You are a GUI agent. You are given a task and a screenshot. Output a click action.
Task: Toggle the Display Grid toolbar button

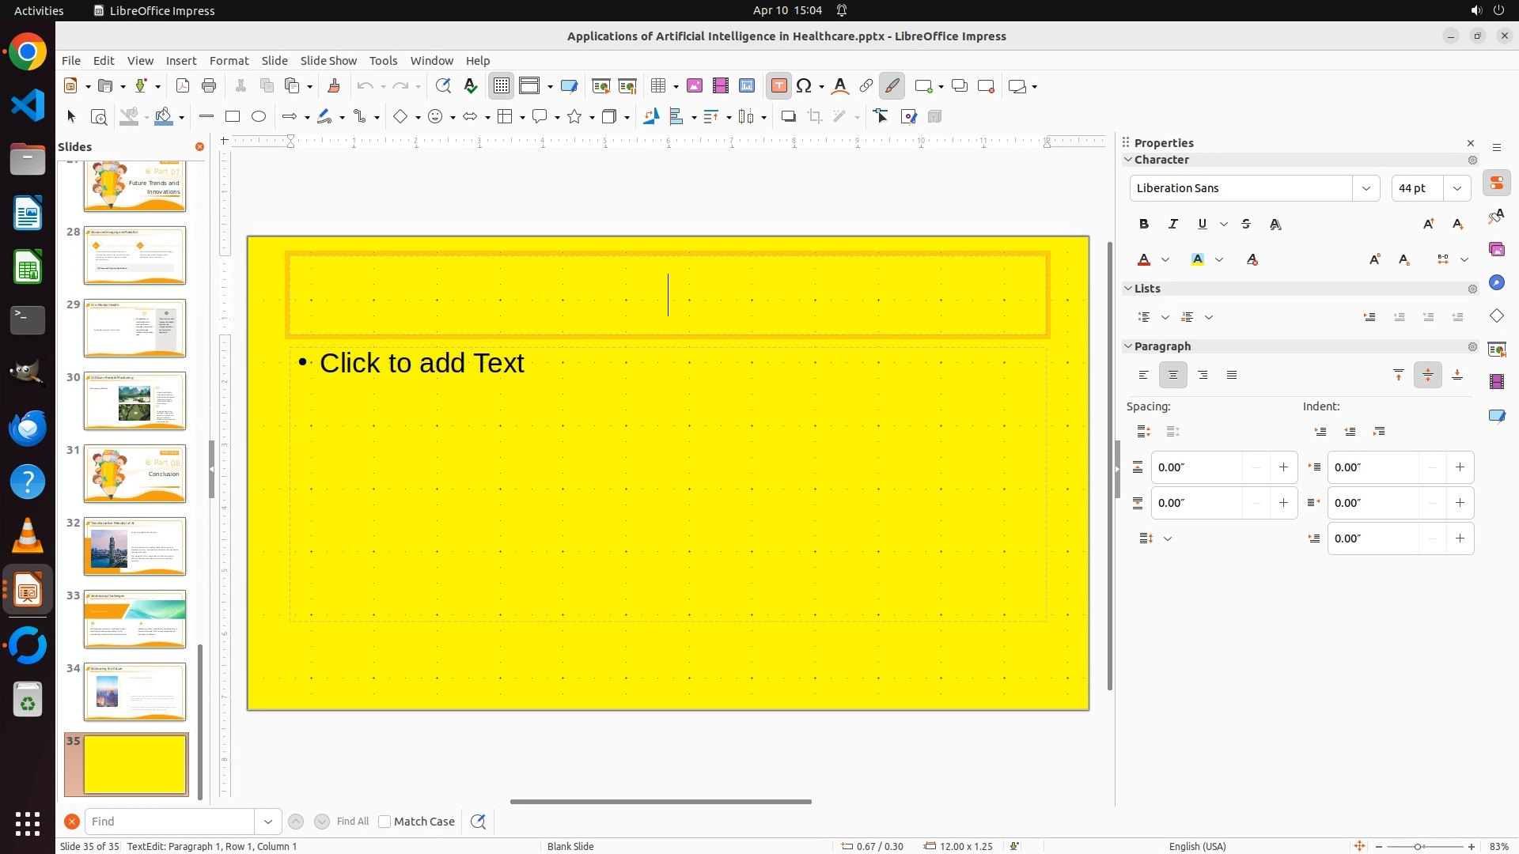click(x=502, y=86)
